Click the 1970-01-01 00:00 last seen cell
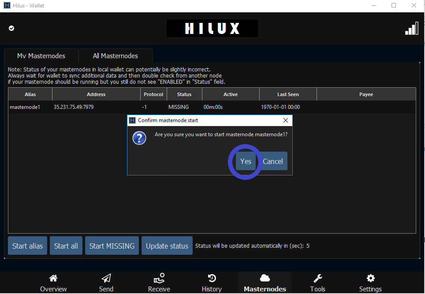 pos(288,107)
